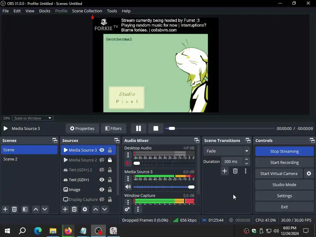This screenshot has height=237, width=316.
Task: Open Edit menu
Action: pyautogui.click(x=17, y=11)
